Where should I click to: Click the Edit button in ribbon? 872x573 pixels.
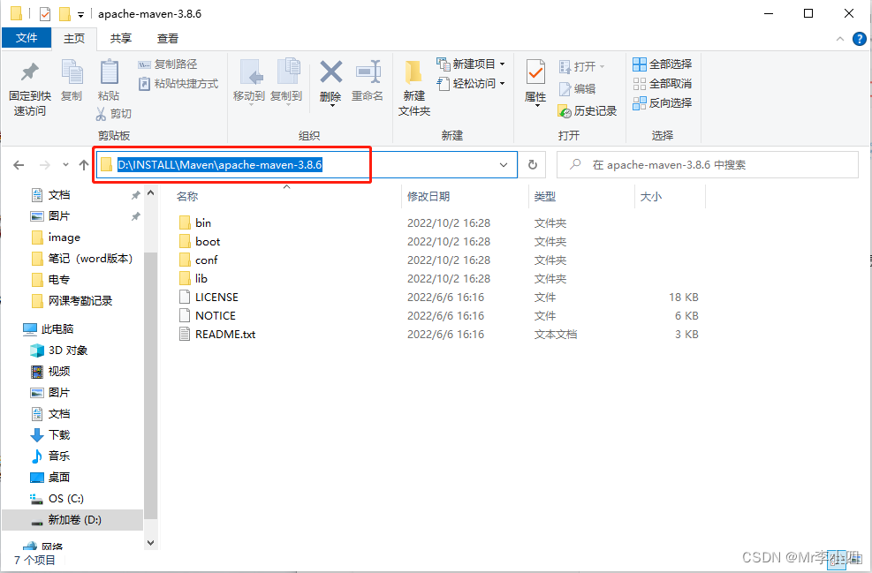tap(577, 89)
